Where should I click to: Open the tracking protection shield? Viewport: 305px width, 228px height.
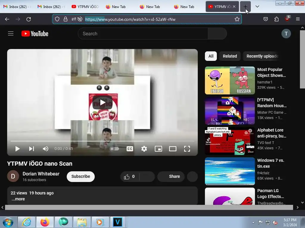coord(57,19)
